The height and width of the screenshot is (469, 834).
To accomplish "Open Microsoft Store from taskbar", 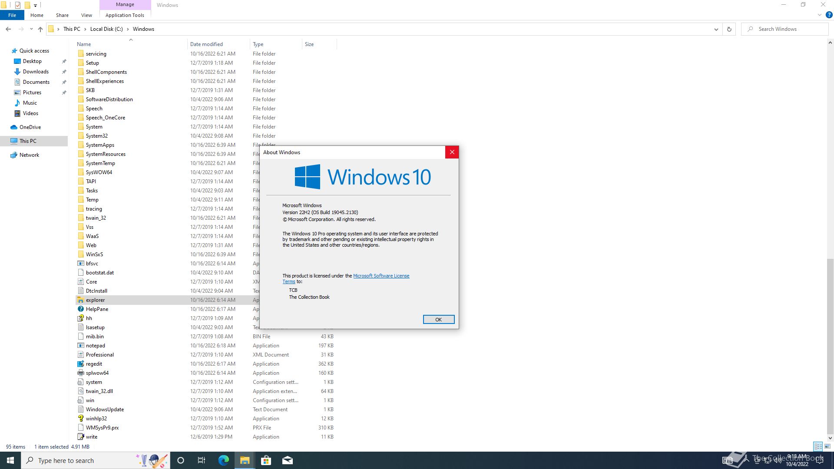I will pos(266,460).
